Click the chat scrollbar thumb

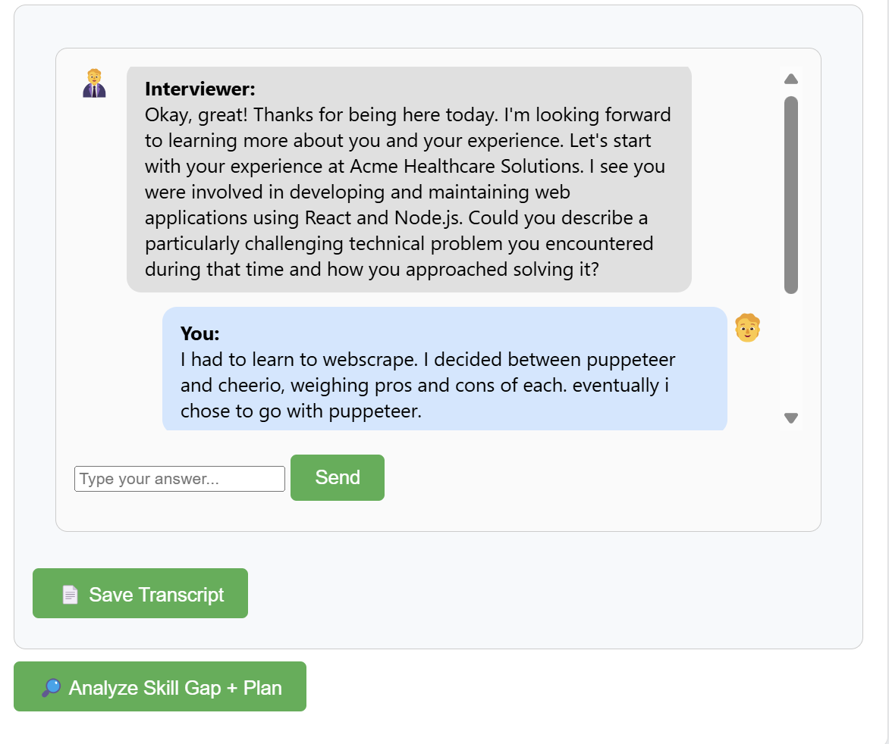(791, 194)
